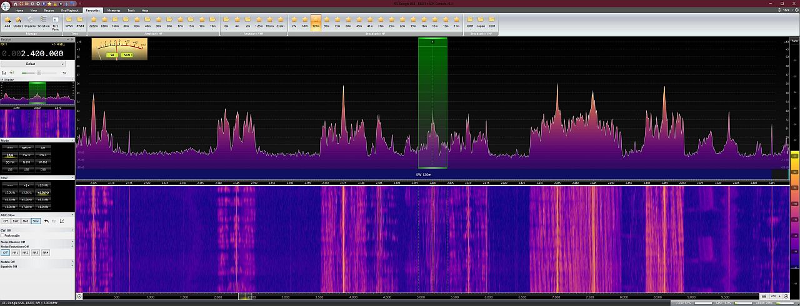
Task: Switch to the Memories ribbon tab
Action: click(114, 11)
